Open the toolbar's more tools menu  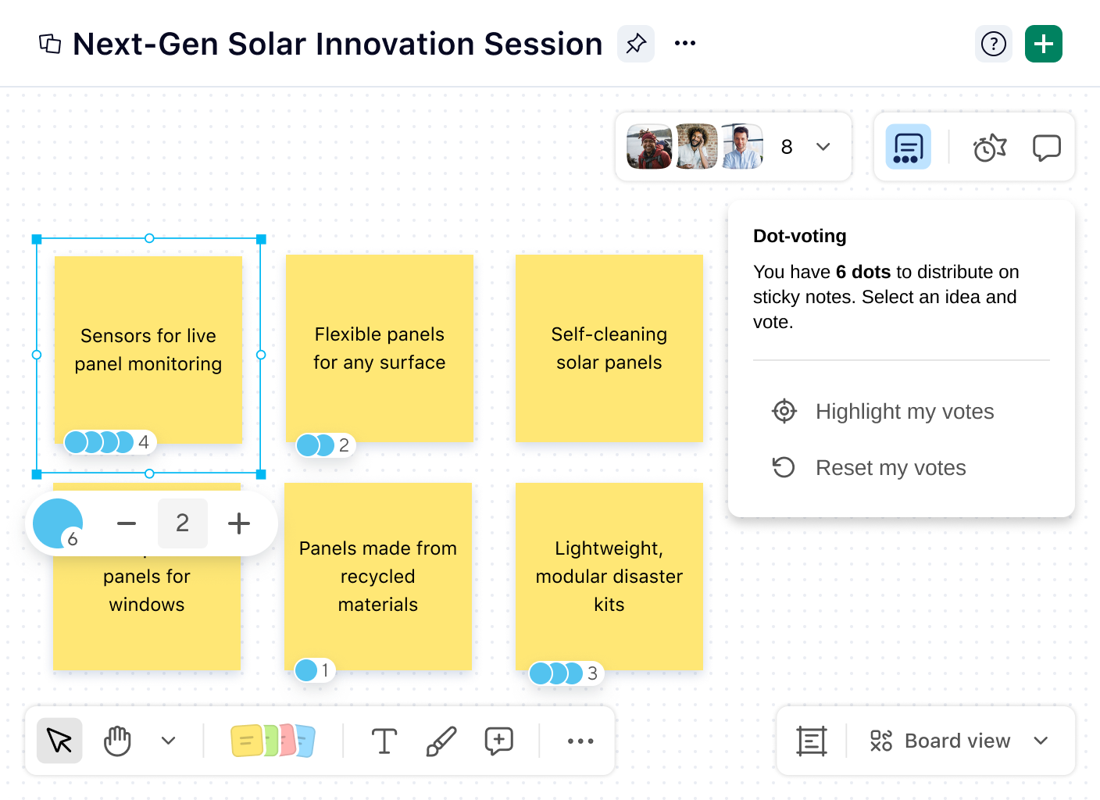[x=579, y=741]
